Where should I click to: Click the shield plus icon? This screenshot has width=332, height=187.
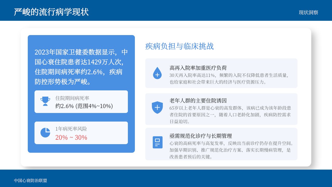click(157, 108)
